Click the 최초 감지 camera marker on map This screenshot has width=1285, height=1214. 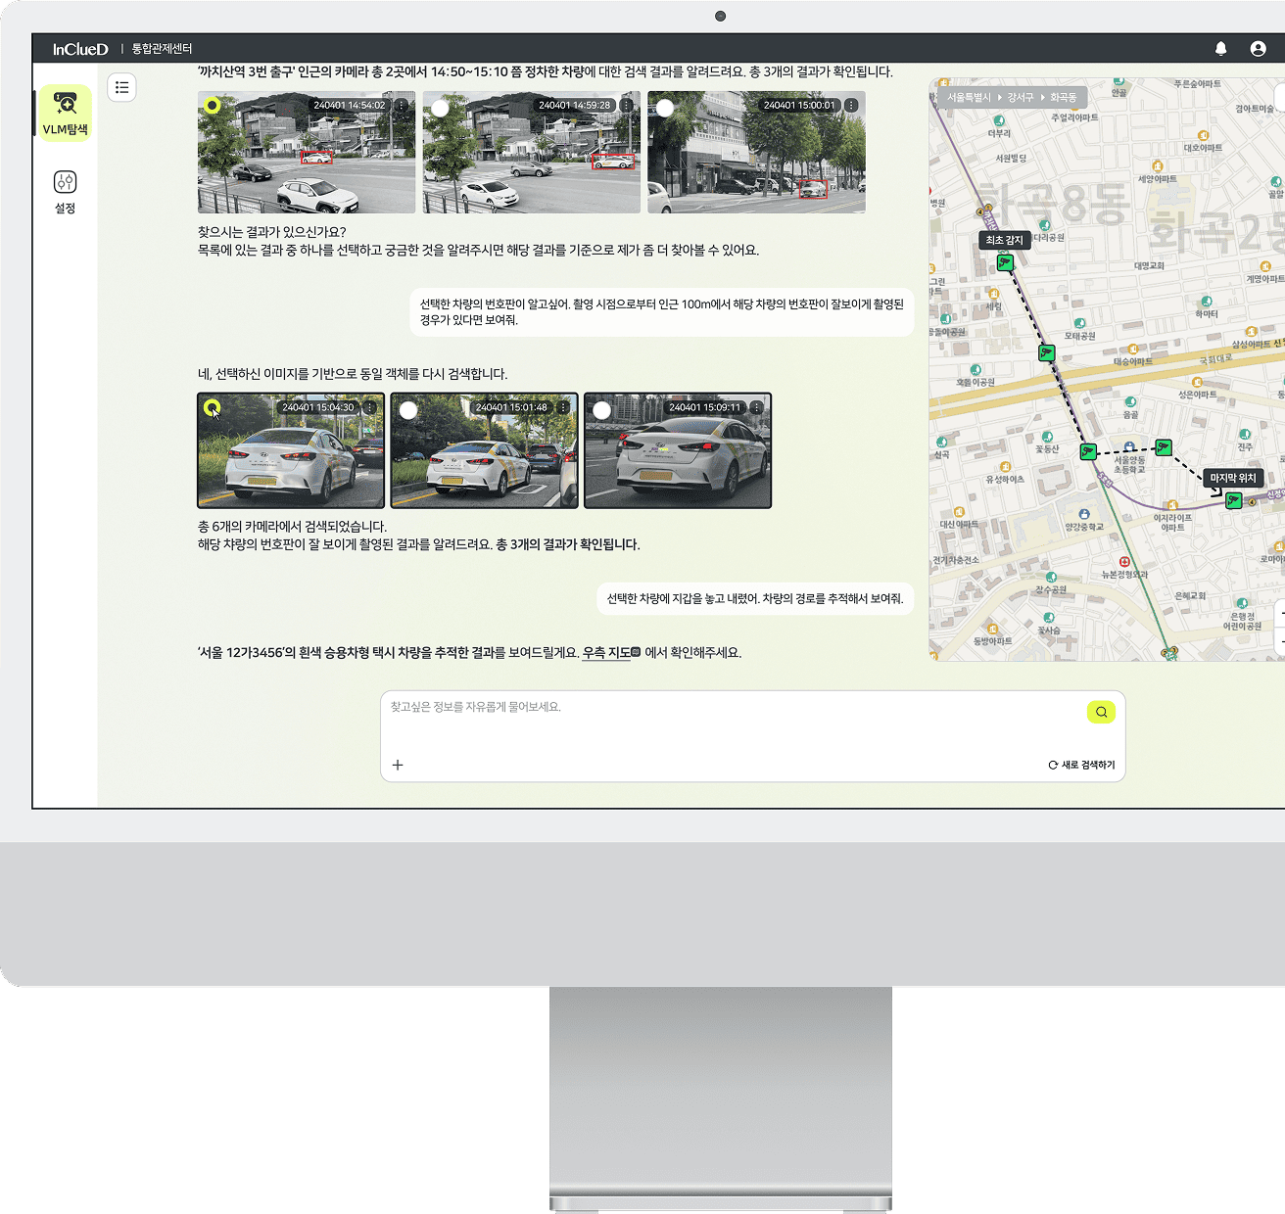click(1005, 262)
